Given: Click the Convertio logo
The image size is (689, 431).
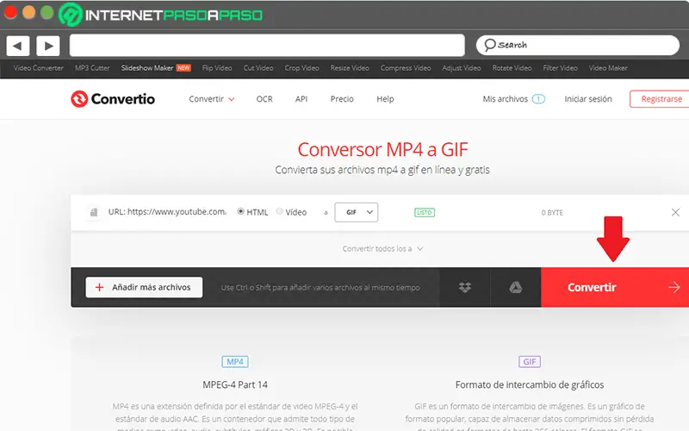Looking at the screenshot, I should click(x=113, y=99).
